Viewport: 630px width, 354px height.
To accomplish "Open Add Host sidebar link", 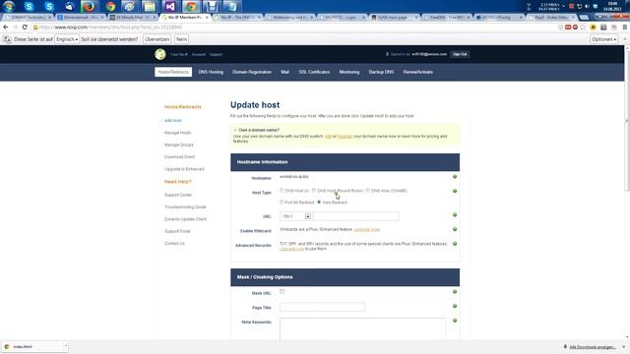I will pyautogui.click(x=173, y=120).
